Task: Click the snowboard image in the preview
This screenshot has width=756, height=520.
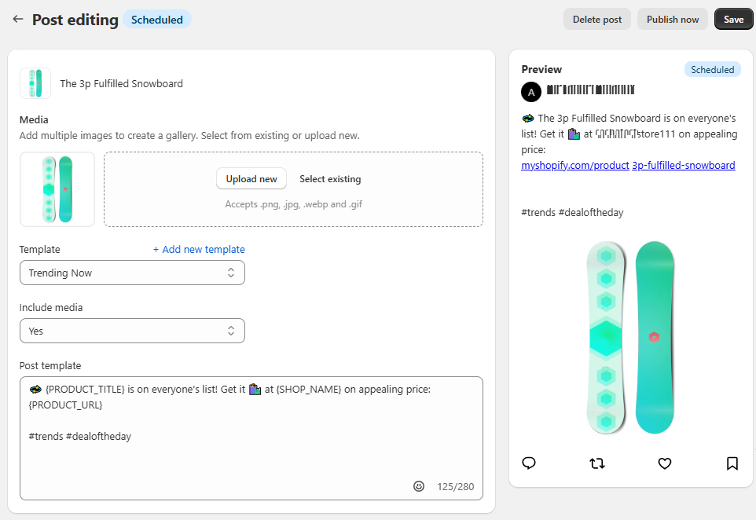Action: [631, 337]
